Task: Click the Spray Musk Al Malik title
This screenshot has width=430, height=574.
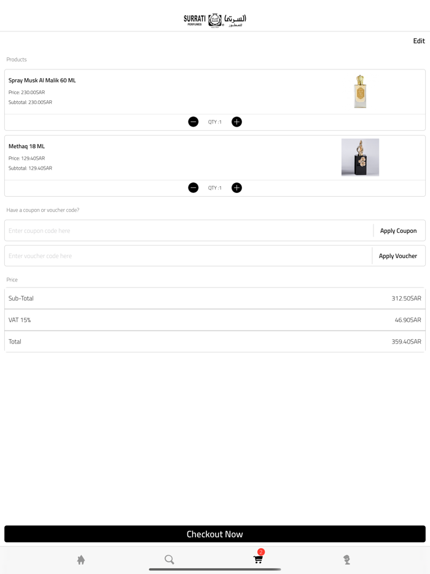Action: click(42, 80)
